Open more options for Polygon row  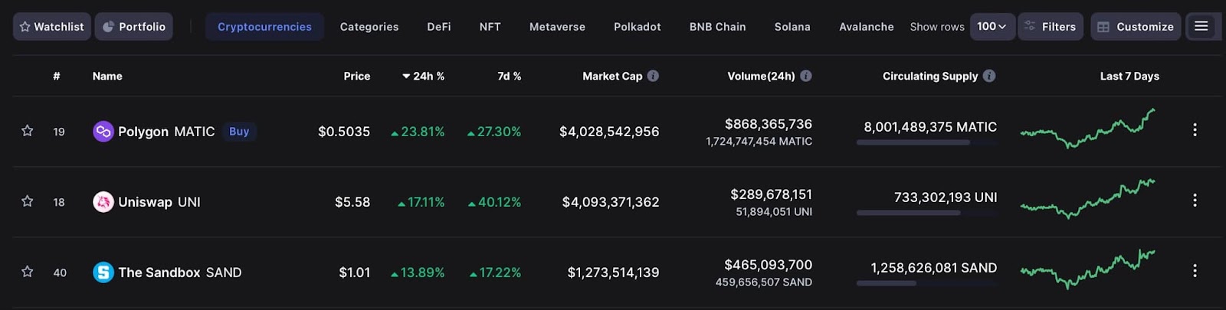[1195, 130]
